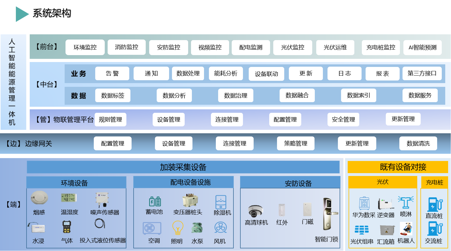Select the HD dome camera (高清球机) icon

tap(255, 211)
